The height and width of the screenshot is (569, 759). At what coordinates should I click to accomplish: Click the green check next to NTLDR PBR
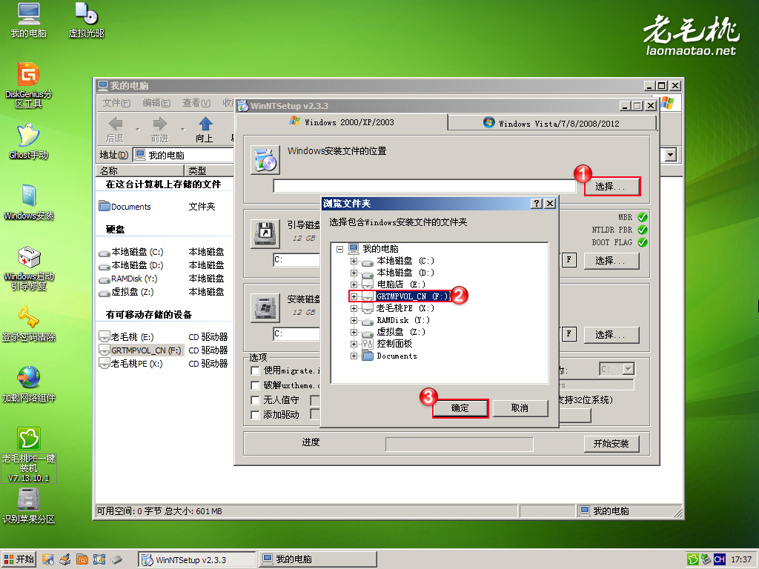click(x=643, y=230)
